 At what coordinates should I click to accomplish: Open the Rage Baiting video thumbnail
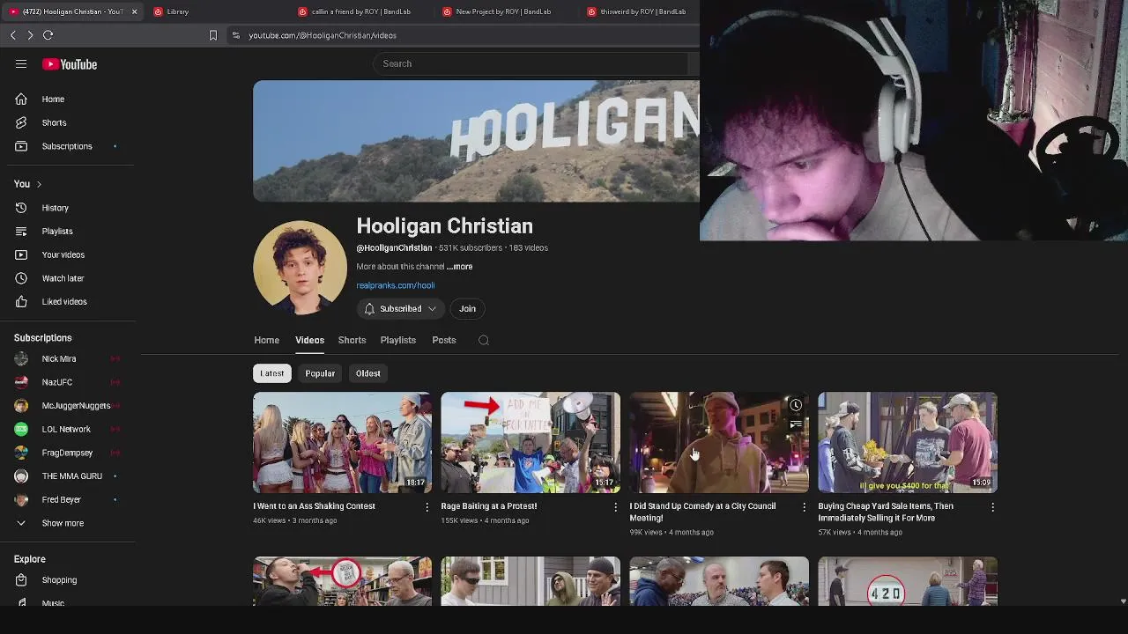click(x=531, y=442)
